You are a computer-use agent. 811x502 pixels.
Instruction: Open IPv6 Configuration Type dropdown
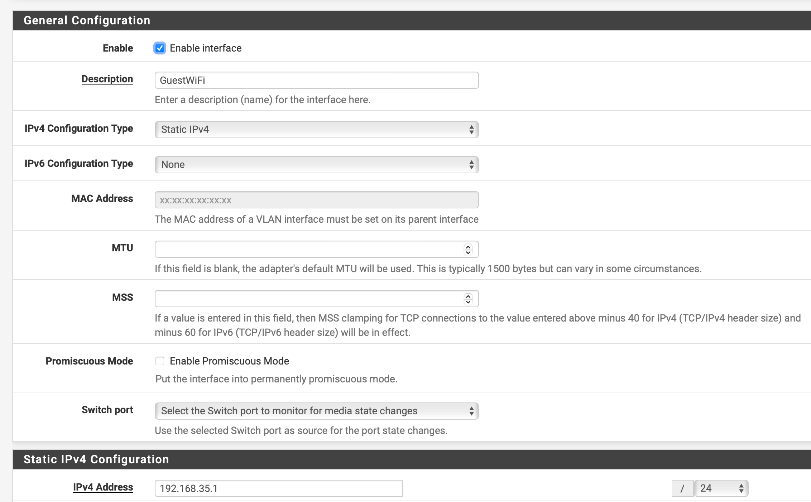click(316, 164)
